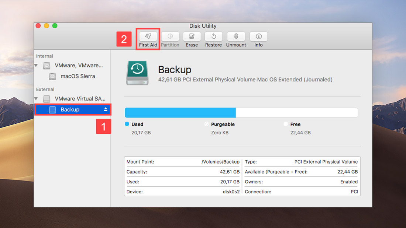Viewport: 406px width, 228px height.
Task: Eject the Backup volume using eject icon
Action: 106,109
